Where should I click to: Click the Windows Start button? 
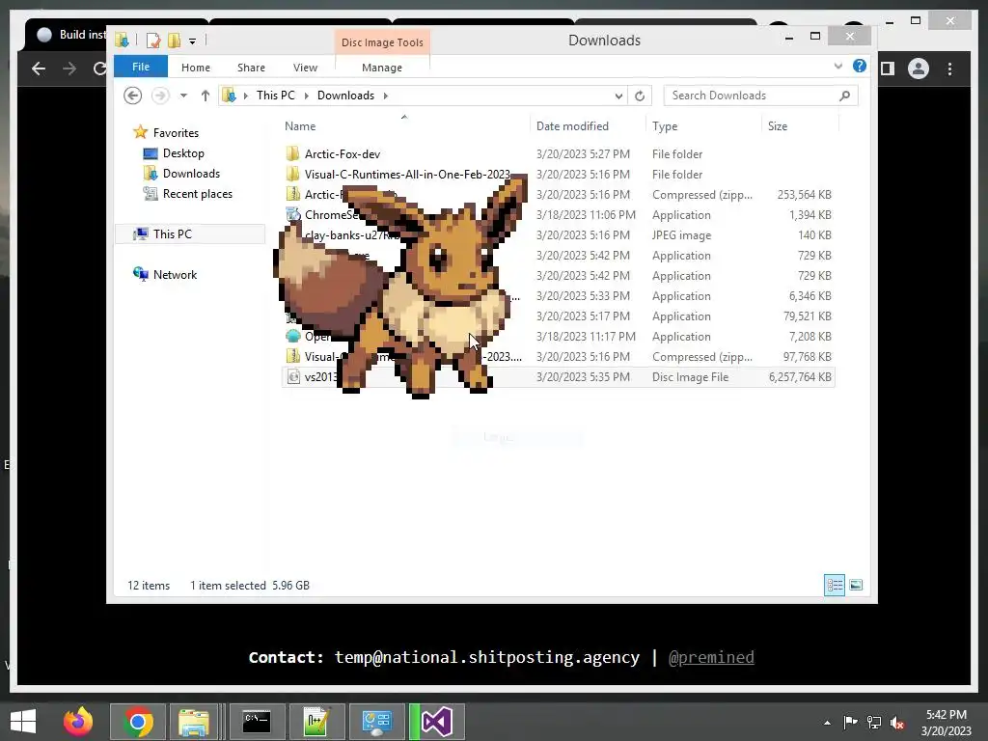(x=23, y=722)
